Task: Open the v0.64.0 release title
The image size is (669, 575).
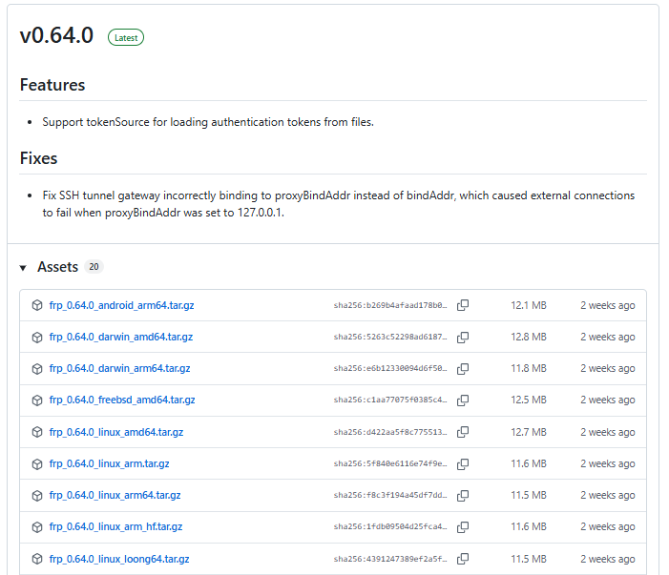Action: coord(56,35)
